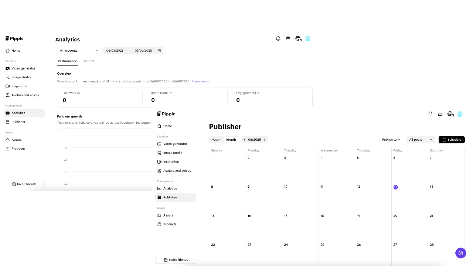Open the Publish to dropdown

390,139
